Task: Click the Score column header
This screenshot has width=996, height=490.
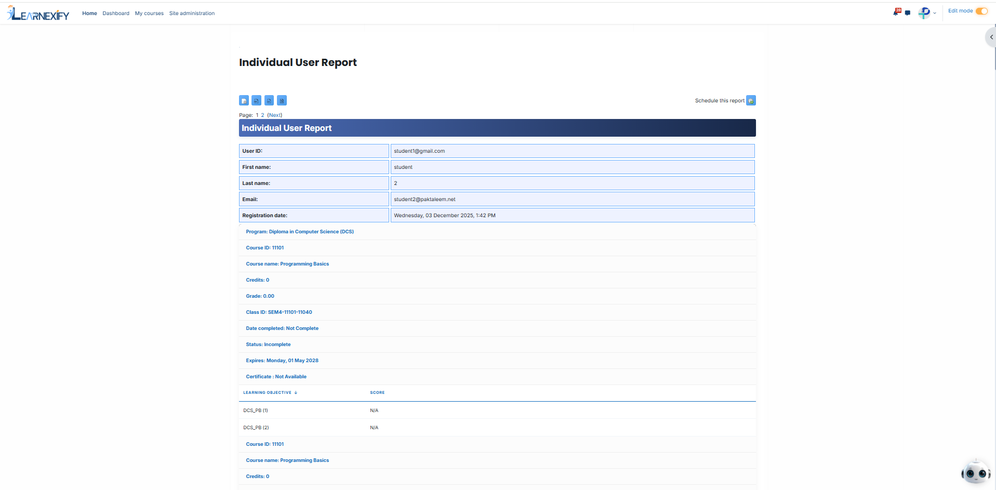Action: (377, 393)
